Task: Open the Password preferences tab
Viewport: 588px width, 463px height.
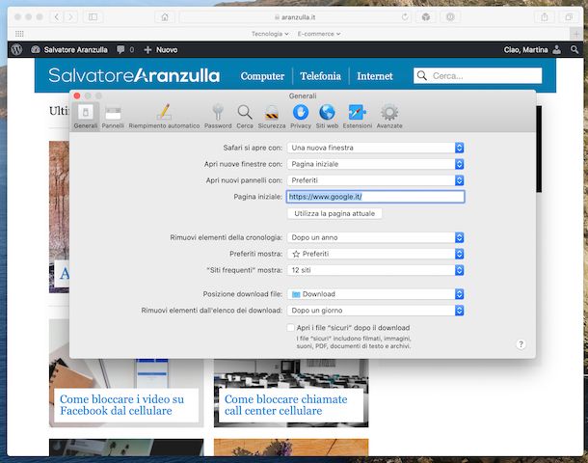Action: [218, 117]
